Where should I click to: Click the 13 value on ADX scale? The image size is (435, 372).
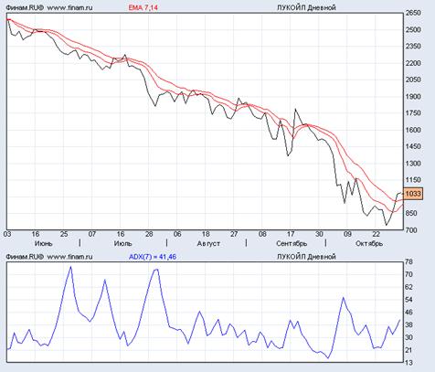(409, 363)
